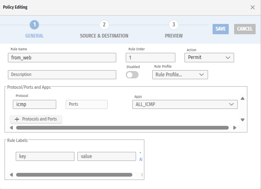
Task: Click right arrow of Protocol/Ports horizontal scrollbar
Action: click(235, 128)
